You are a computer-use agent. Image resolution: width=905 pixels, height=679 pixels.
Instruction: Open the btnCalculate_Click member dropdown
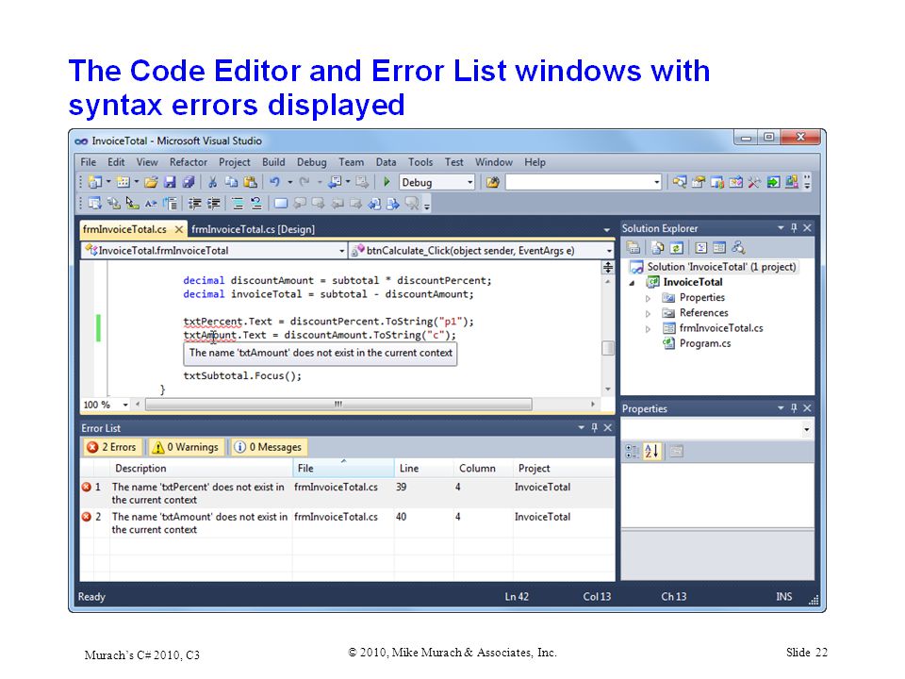point(609,251)
